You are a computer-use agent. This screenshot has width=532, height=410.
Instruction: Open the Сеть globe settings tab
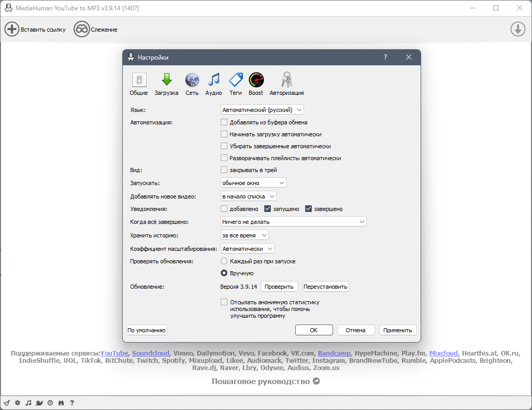(x=192, y=84)
